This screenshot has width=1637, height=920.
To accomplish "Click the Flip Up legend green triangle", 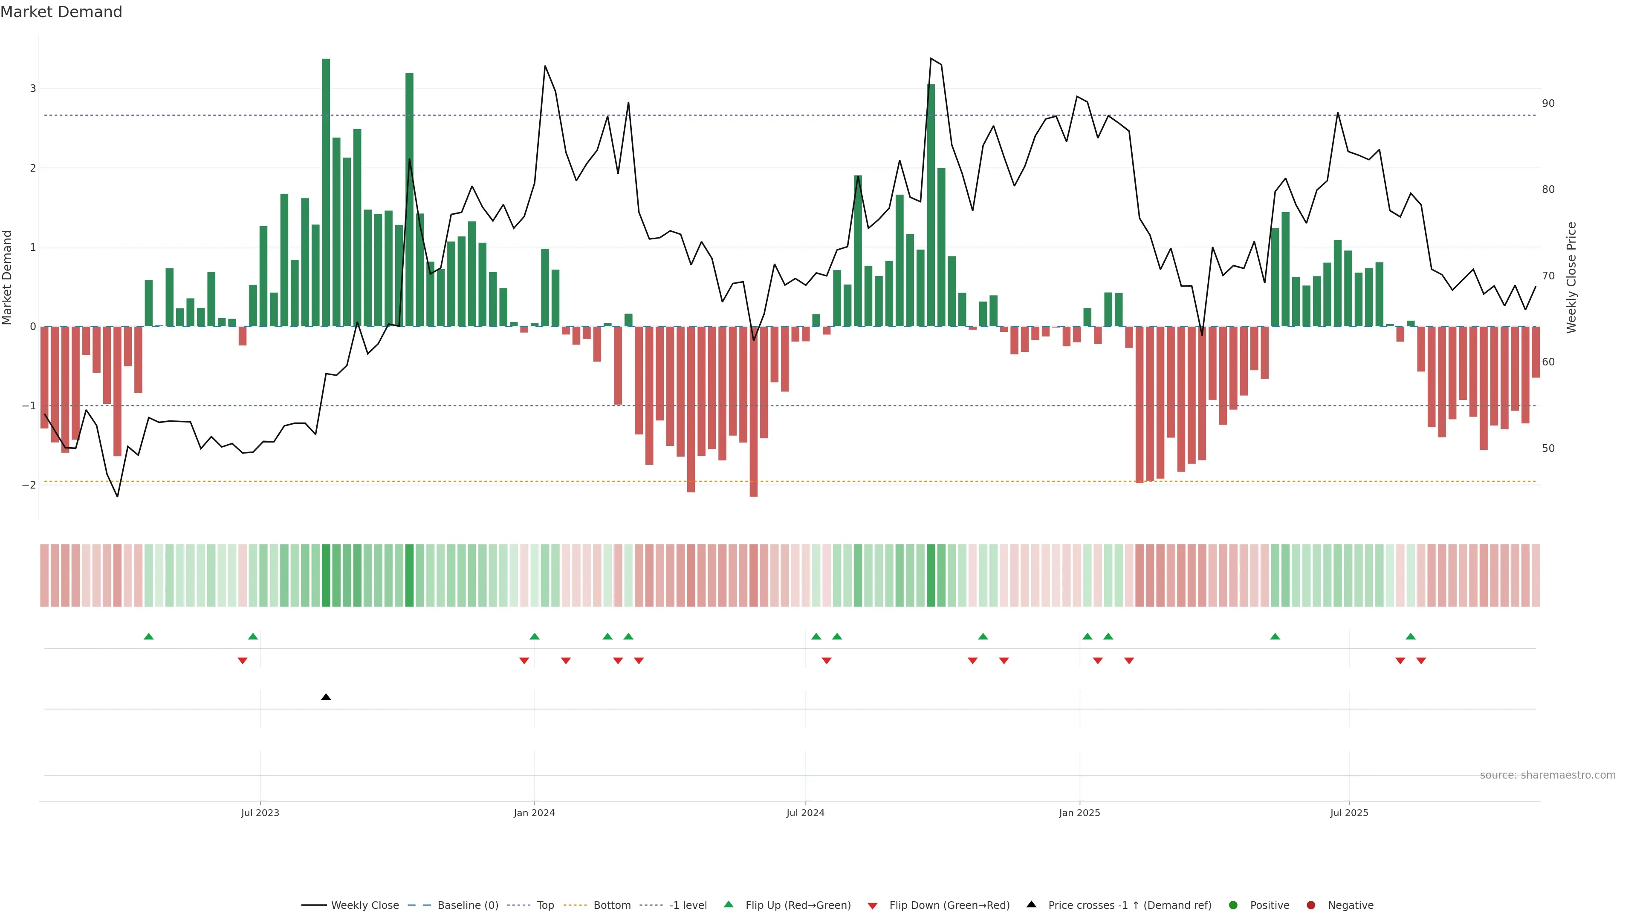I will point(728,905).
